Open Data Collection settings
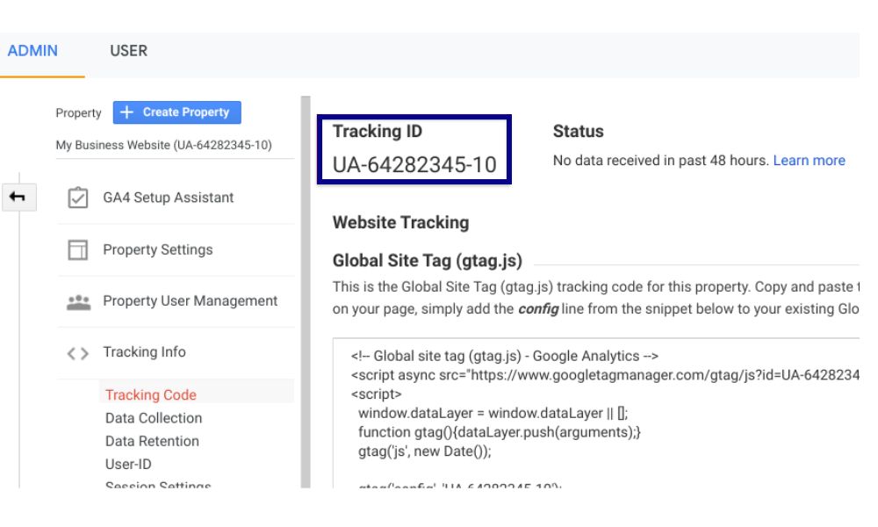 coord(154,418)
